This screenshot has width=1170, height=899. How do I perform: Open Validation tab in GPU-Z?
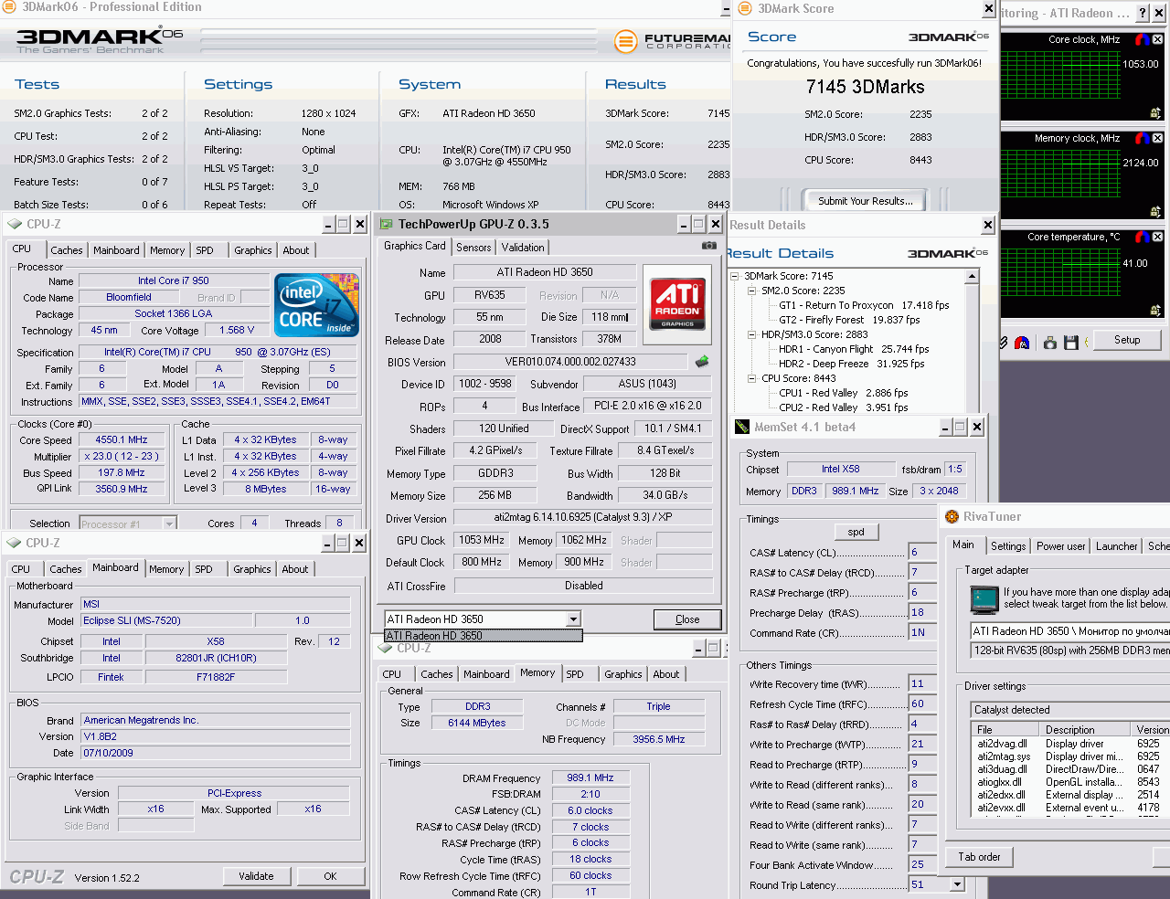pos(523,248)
